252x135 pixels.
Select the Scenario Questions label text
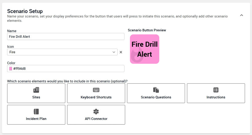pos(156,97)
